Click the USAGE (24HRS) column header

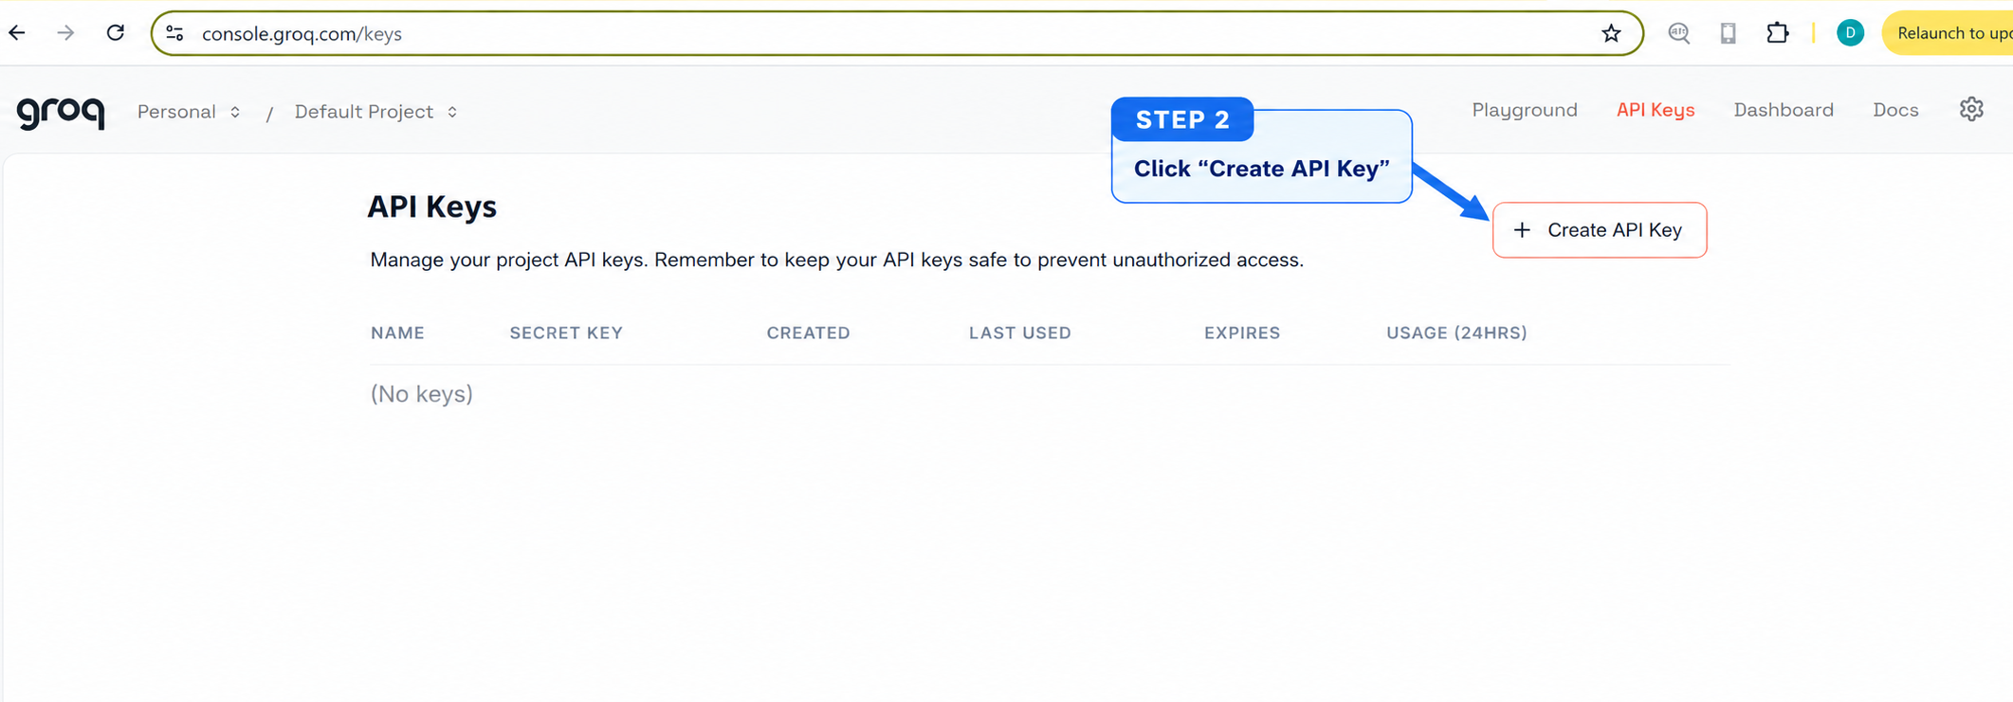tap(1456, 333)
